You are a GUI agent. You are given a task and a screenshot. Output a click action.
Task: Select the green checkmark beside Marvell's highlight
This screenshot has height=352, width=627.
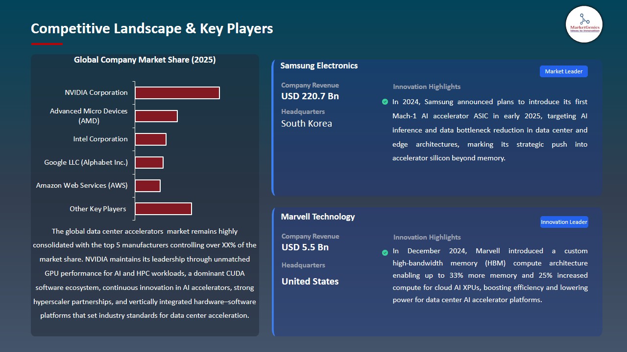[385, 253]
